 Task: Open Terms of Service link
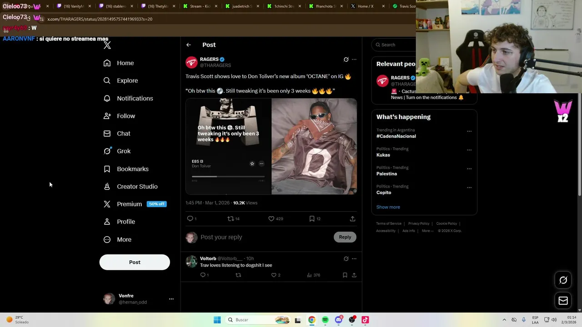(x=389, y=223)
